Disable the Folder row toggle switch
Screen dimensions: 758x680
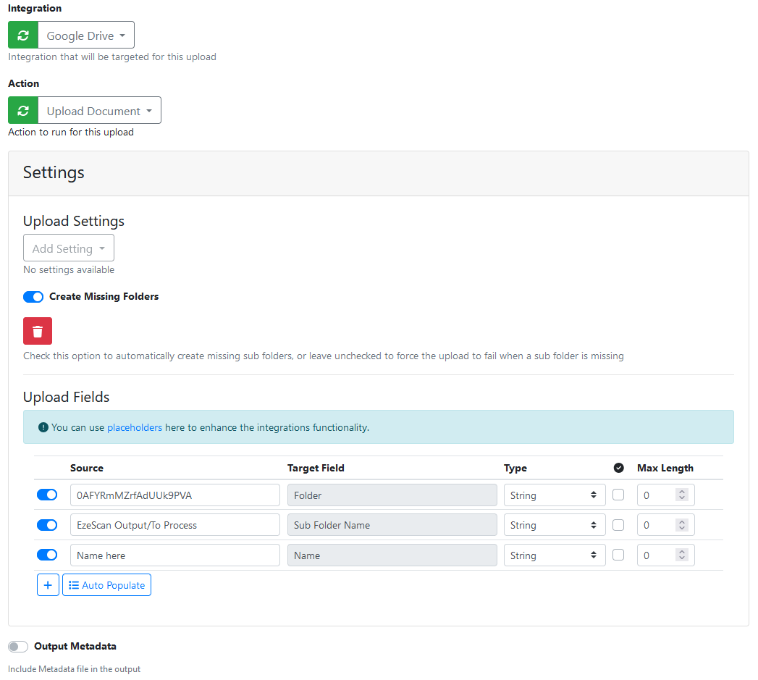(x=47, y=495)
